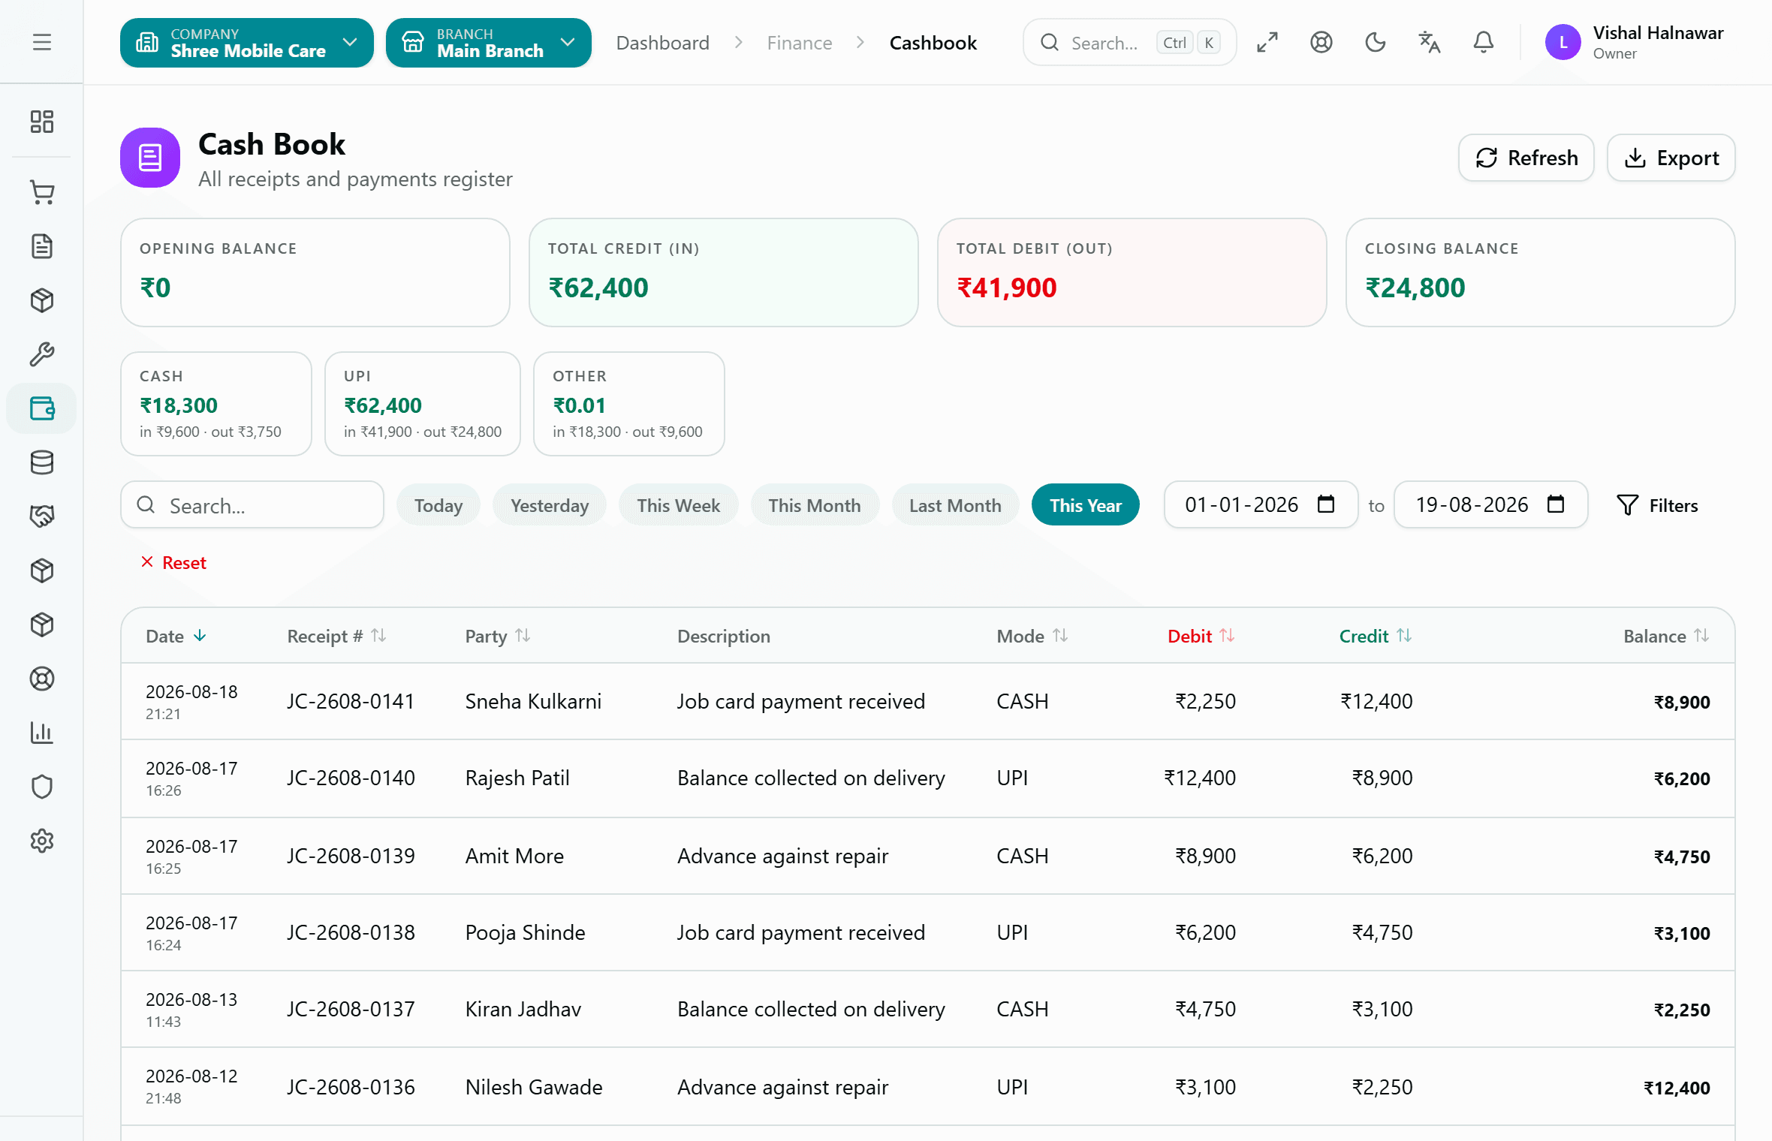Viewport: 1772px width, 1141px height.
Task: Select the This Week quick filter
Action: click(x=679, y=505)
